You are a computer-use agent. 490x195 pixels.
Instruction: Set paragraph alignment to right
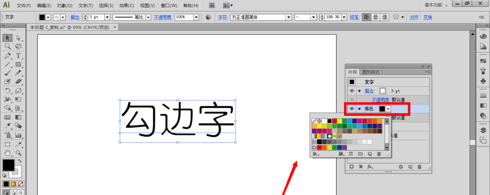[x=385, y=17]
